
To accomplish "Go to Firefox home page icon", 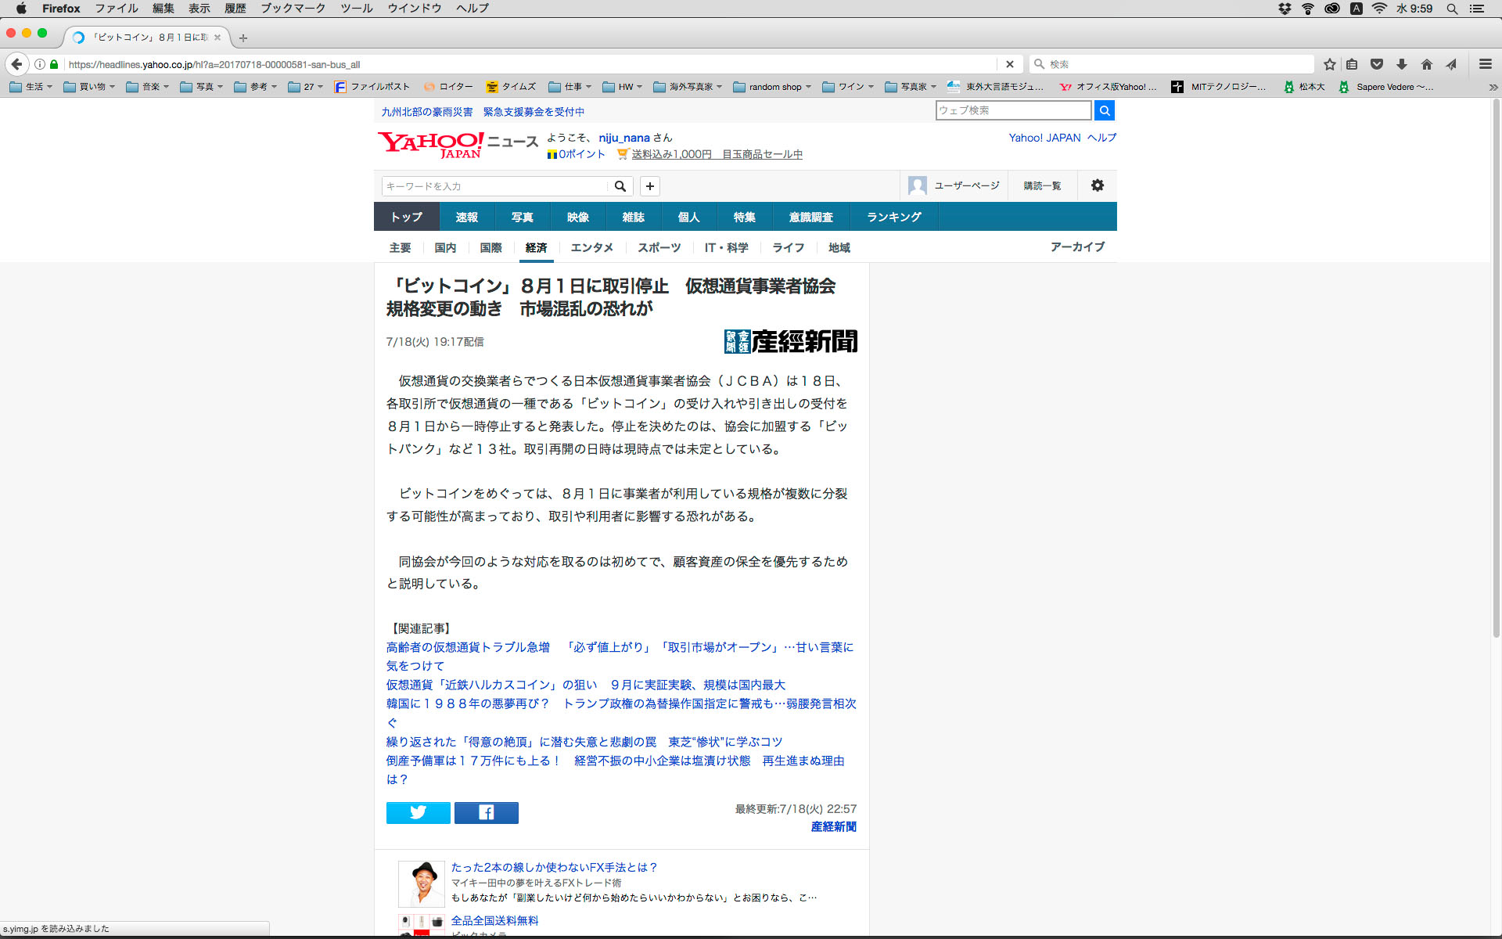I will 1427,64.
